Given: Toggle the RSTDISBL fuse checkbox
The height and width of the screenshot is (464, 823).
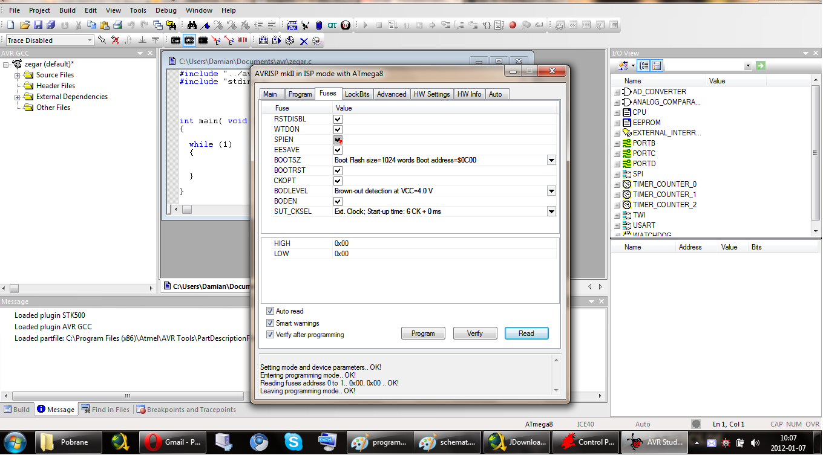Looking at the screenshot, I should pos(338,119).
